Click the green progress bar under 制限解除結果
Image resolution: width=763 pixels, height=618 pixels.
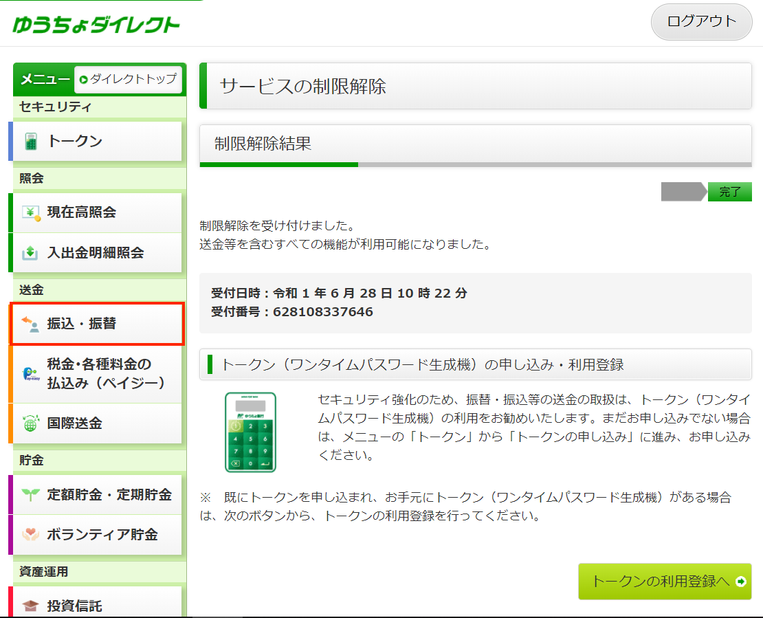pyautogui.click(x=278, y=165)
